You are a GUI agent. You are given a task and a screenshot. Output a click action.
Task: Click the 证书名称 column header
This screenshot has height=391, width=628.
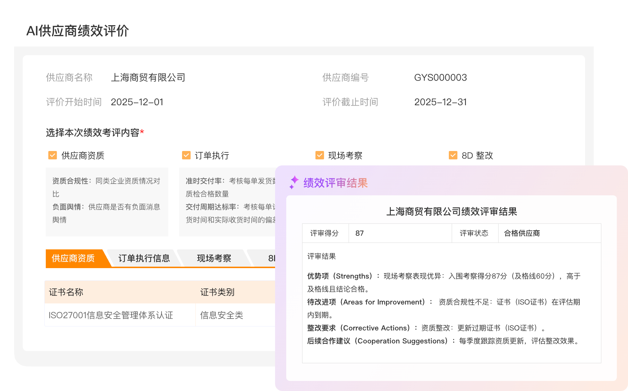coord(66,292)
